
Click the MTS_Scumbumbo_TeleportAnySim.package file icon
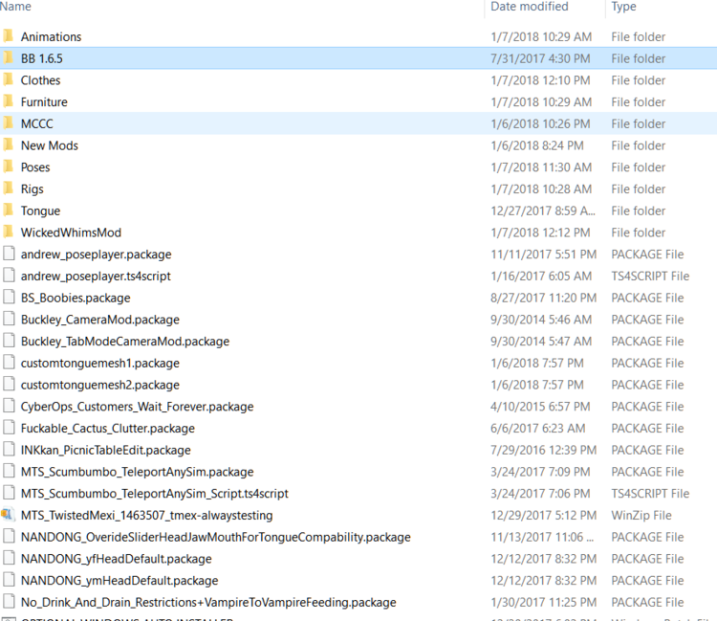point(9,471)
